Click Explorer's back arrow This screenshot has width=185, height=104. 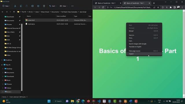(3, 12)
